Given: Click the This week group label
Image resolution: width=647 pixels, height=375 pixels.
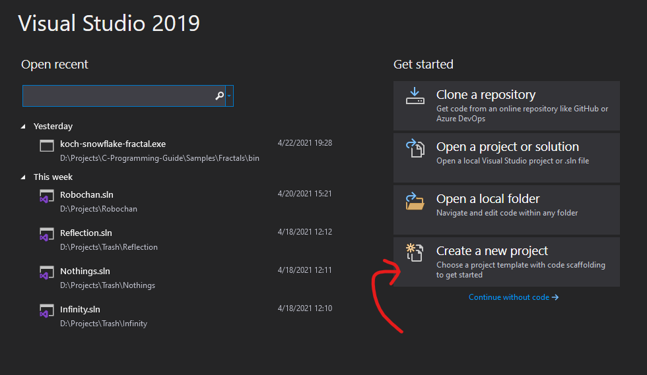Looking at the screenshot, I should click(53, 177).
